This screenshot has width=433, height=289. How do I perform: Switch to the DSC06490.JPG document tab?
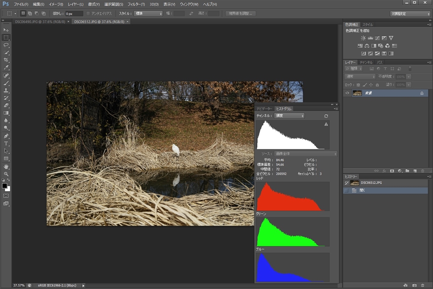click(x=40, y=22)
